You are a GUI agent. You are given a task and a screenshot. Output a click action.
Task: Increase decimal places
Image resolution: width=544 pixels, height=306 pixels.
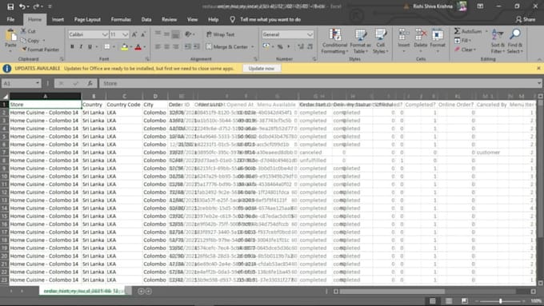[301, 47]
